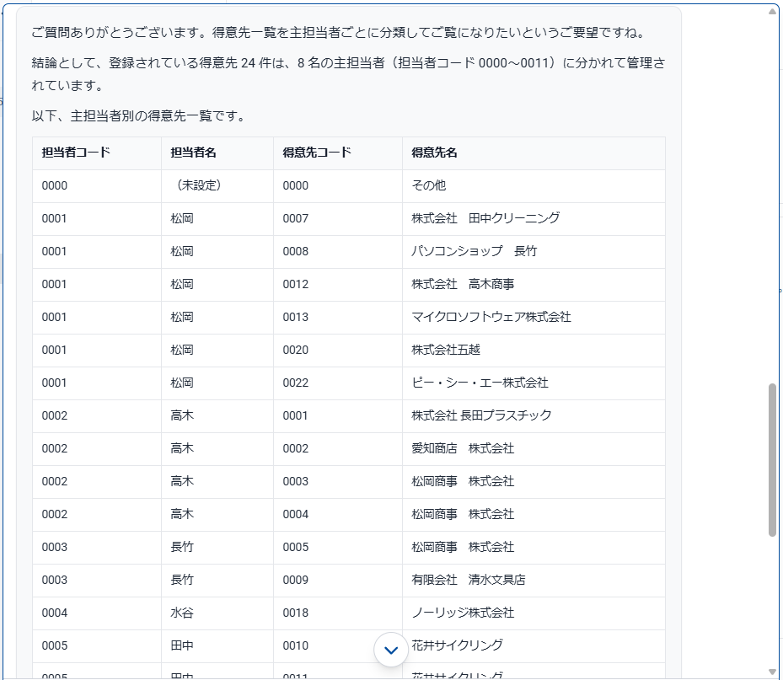Click 高木 in the 長田プラスチック row

tap(182, 416)
